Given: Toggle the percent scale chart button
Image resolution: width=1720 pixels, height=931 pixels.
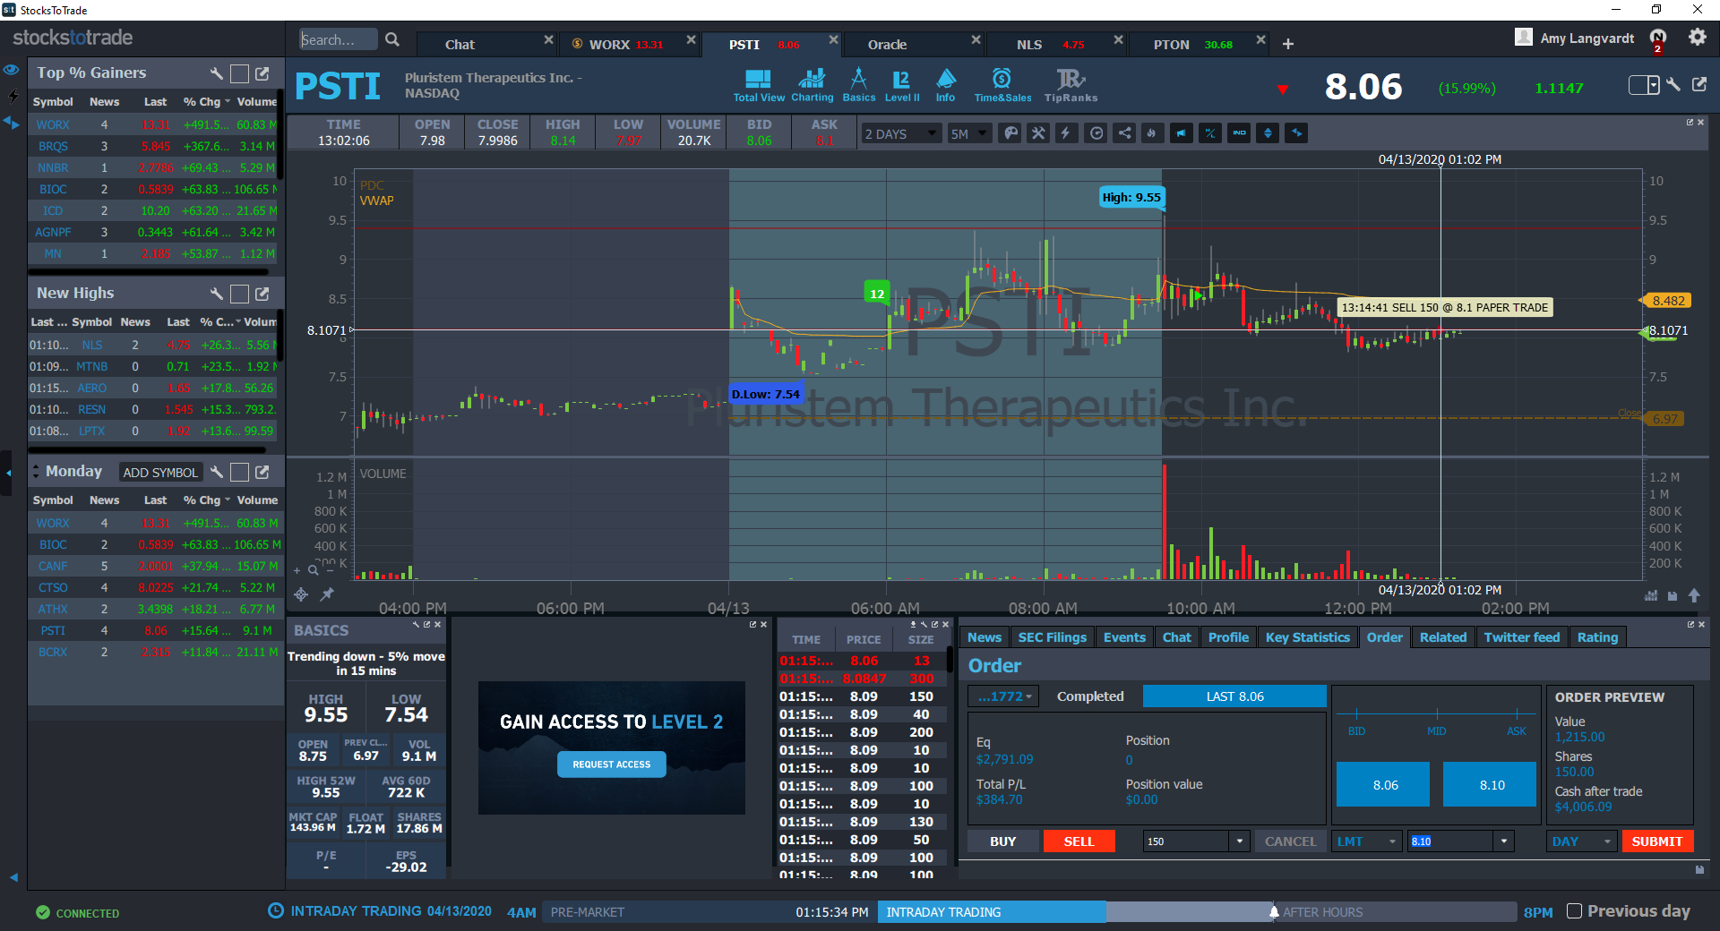Looking at the screenshot, I should (x=1210, y=133).
